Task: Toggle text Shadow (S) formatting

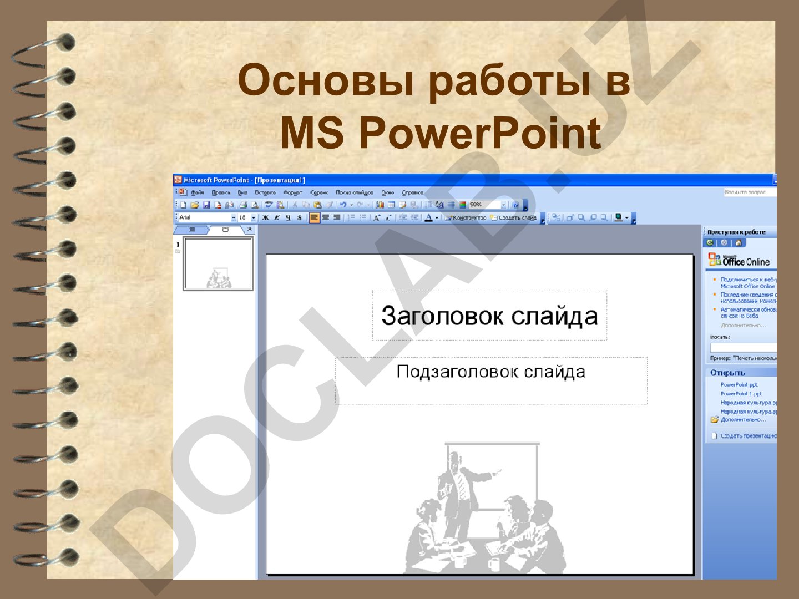Action: 300,217
